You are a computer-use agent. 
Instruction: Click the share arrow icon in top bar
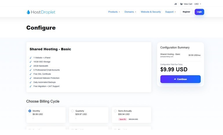(x=176, y=4)
